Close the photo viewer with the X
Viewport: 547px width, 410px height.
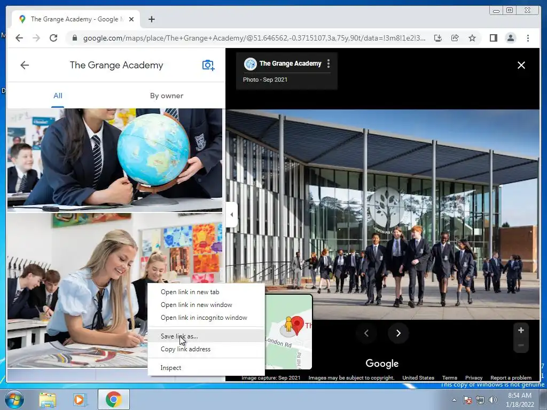click(x=521, y=65)
